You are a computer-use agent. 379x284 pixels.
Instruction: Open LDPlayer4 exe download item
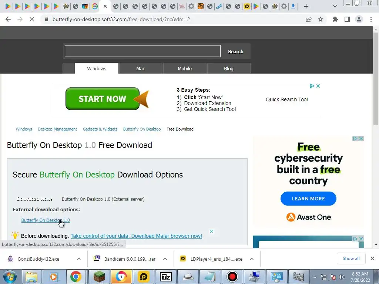click(x=211, y=259)
